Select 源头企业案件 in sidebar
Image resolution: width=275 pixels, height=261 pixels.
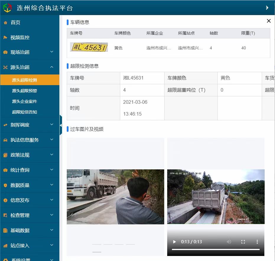pyautogui.click(x=25, y=101)
